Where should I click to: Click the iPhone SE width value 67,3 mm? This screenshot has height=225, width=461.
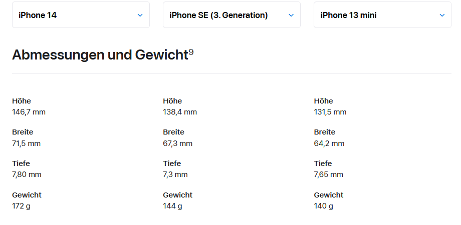click(x=177, y=143)
